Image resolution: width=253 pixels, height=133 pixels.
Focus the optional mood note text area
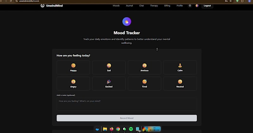(127, 104)
